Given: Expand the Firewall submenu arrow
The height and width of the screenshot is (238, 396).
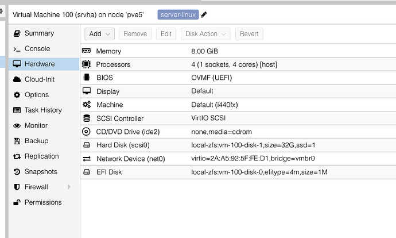Looking at the screenshot, I should pyautogui.click(x=69, y=187).
